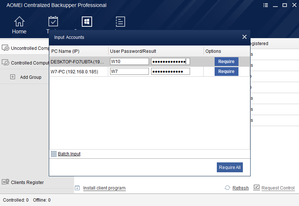Click the Install client program link
The image size is (299, 206).
[x=104, y=188]
